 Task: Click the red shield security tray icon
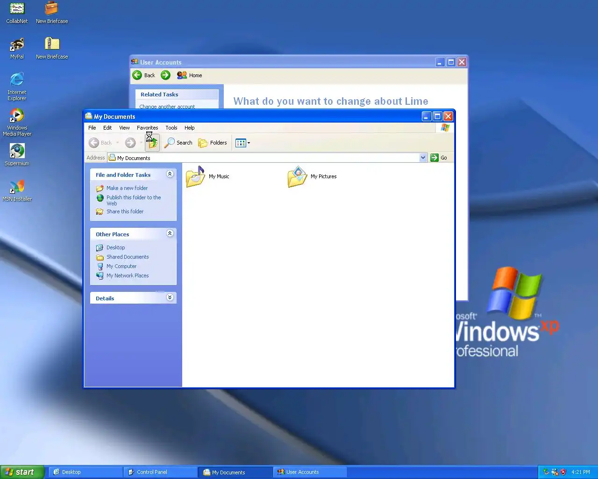click(x=563, y=472)
